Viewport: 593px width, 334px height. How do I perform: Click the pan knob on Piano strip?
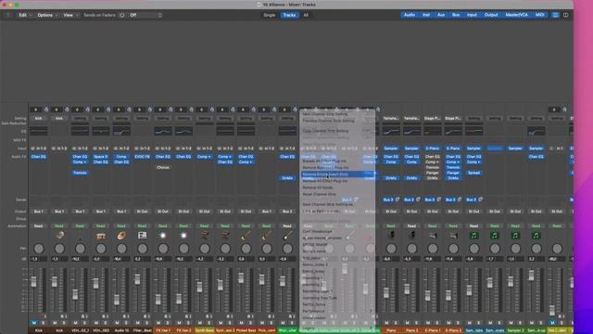point(391,249)
